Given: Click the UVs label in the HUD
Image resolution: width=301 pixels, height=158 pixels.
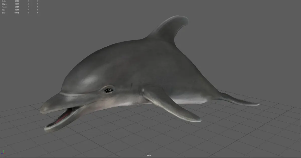Looking at the screenshot, I should (x=4, y=13).
